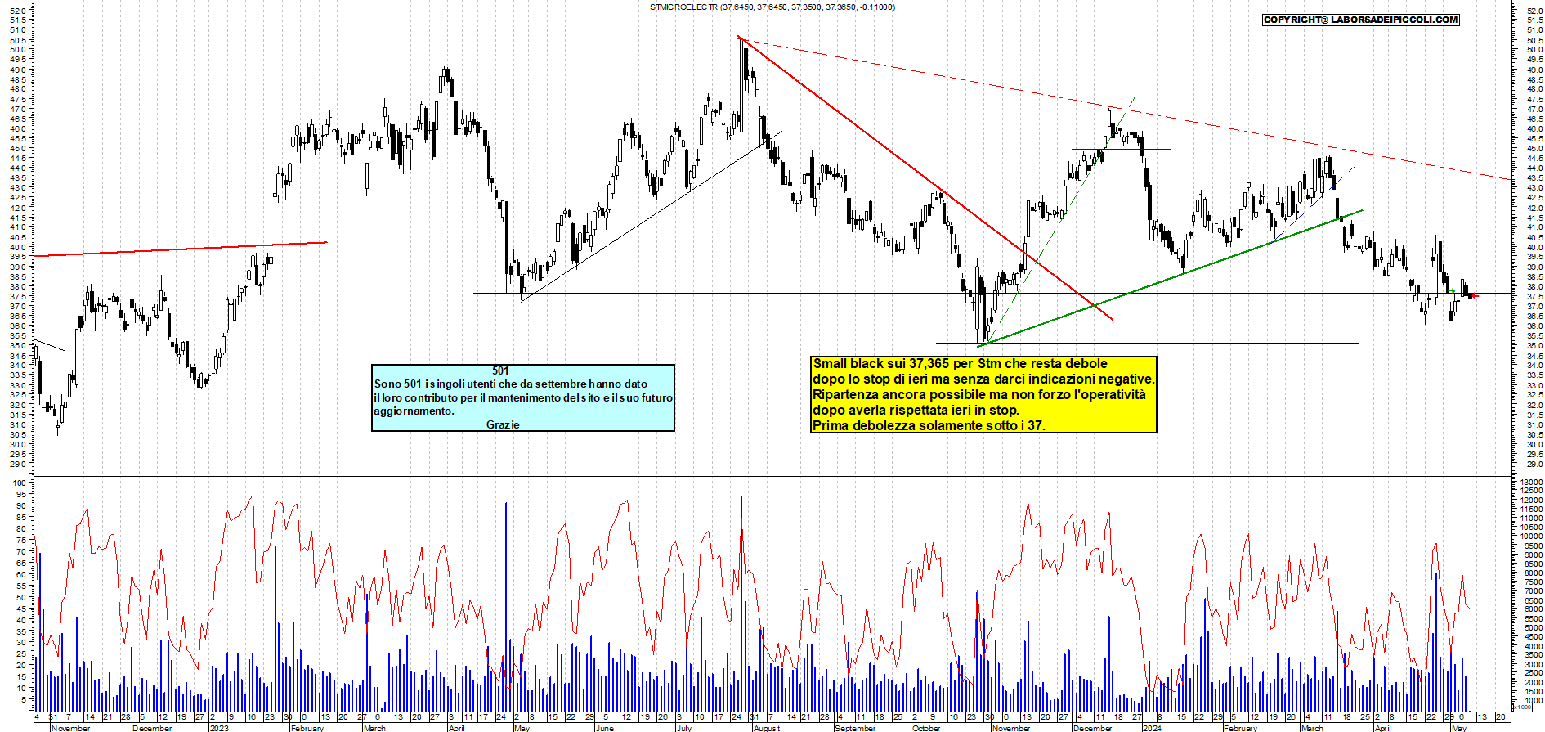
Task: Click the '90' oscillator scale value
Action: click(x=22, y=505)
